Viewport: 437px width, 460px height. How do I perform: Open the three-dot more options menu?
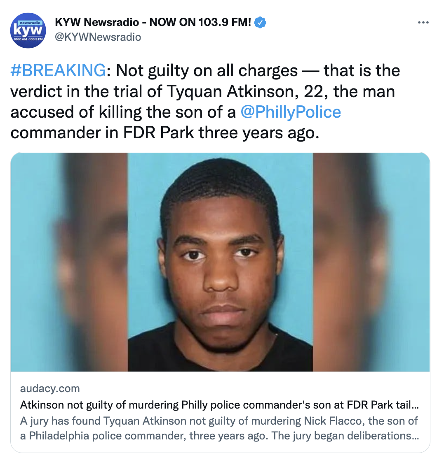pos(423,22)
